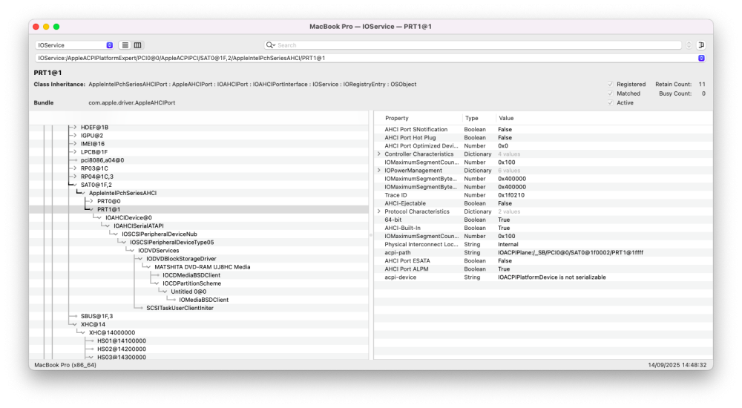Click the 0x1f0210 Trace ID value
This screenshot has height=408, width=742.
[511, 195]
